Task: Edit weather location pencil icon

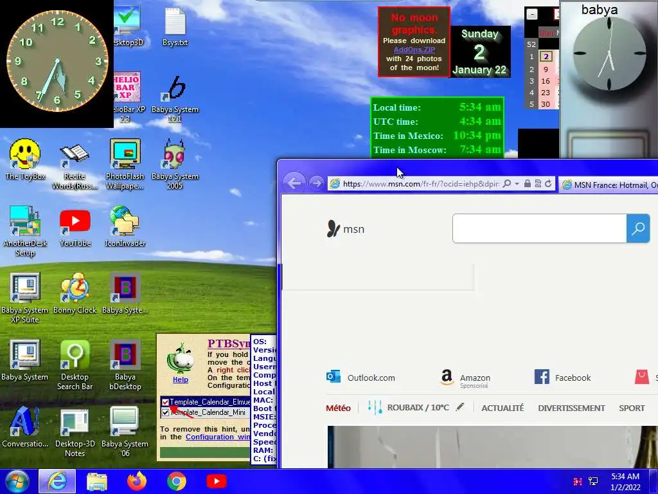Action: (x=460, y=407)
